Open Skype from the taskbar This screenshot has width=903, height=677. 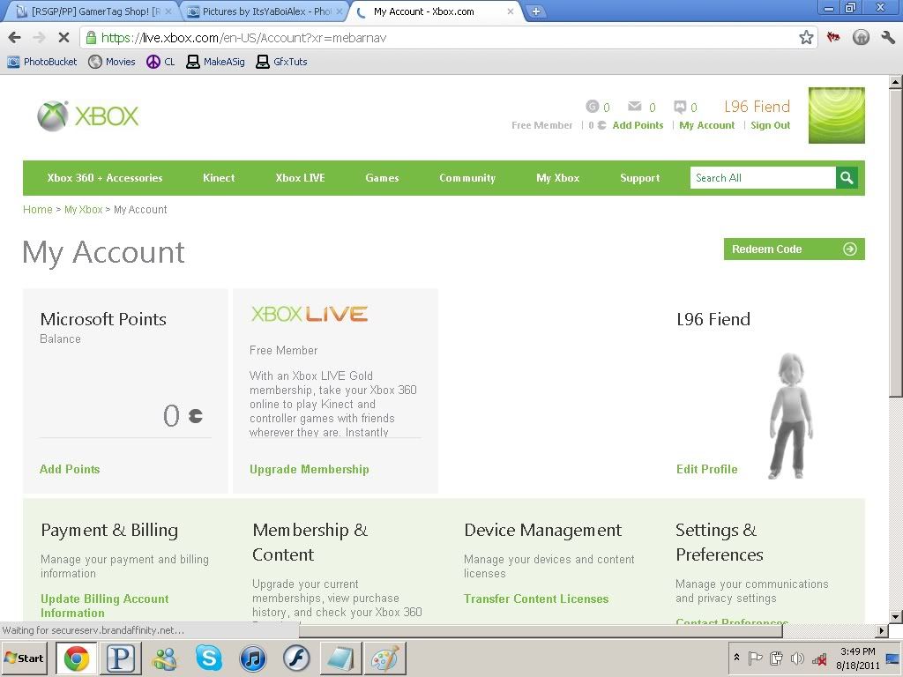tap(208, 658)
